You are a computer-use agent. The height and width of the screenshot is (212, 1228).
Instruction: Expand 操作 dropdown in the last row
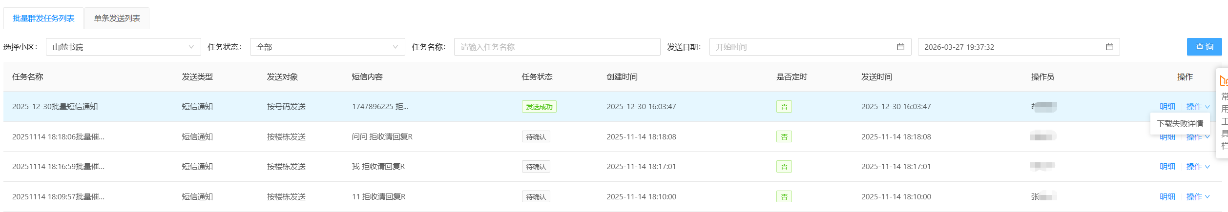(1198, 196)
